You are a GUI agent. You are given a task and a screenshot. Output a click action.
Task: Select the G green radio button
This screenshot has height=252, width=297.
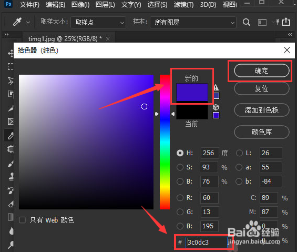click(x=180, y=212)
